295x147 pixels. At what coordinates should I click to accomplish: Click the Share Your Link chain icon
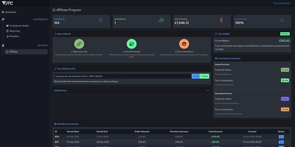tap(79, 44)
